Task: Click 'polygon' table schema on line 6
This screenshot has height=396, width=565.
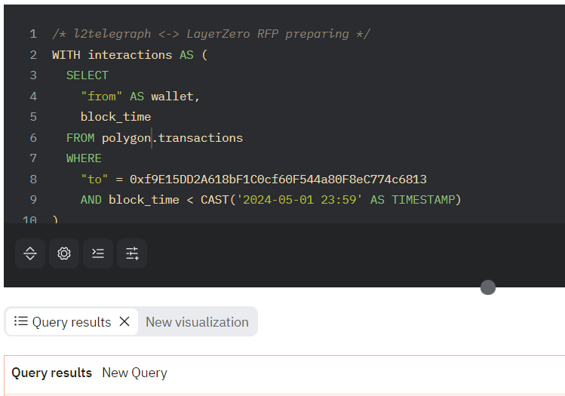Action: [126, 137]
